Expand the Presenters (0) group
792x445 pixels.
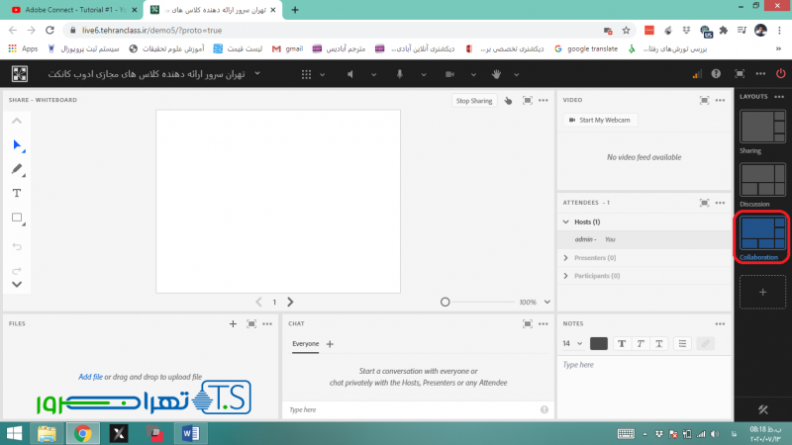point(566,258)
